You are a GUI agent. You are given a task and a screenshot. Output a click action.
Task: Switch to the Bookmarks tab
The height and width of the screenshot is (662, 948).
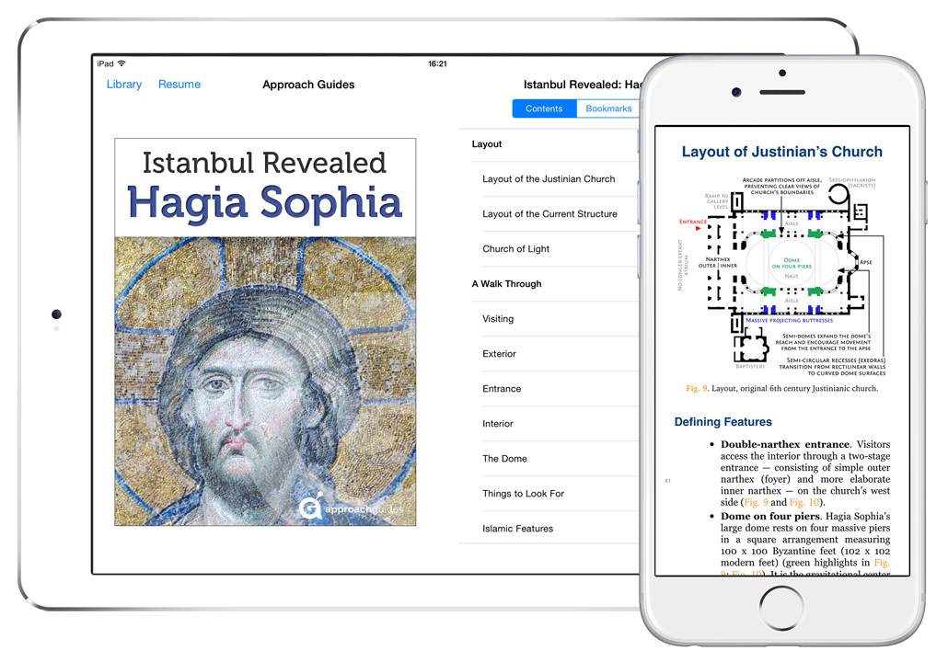coord(608,108)
